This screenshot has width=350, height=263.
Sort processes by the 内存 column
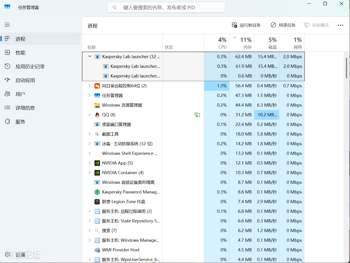pyautogui.click(x=242, y=43)
